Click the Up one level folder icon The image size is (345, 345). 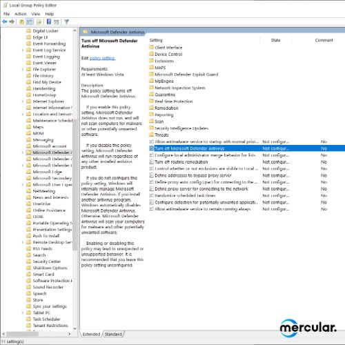tap(22, 22)
